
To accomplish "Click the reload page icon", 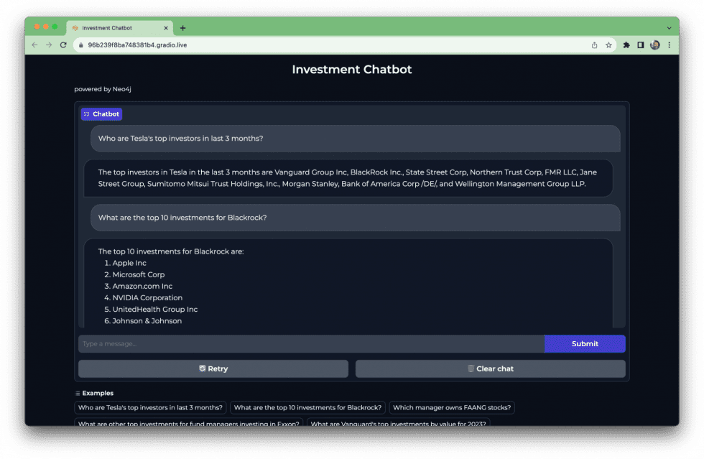I will 63,45.
